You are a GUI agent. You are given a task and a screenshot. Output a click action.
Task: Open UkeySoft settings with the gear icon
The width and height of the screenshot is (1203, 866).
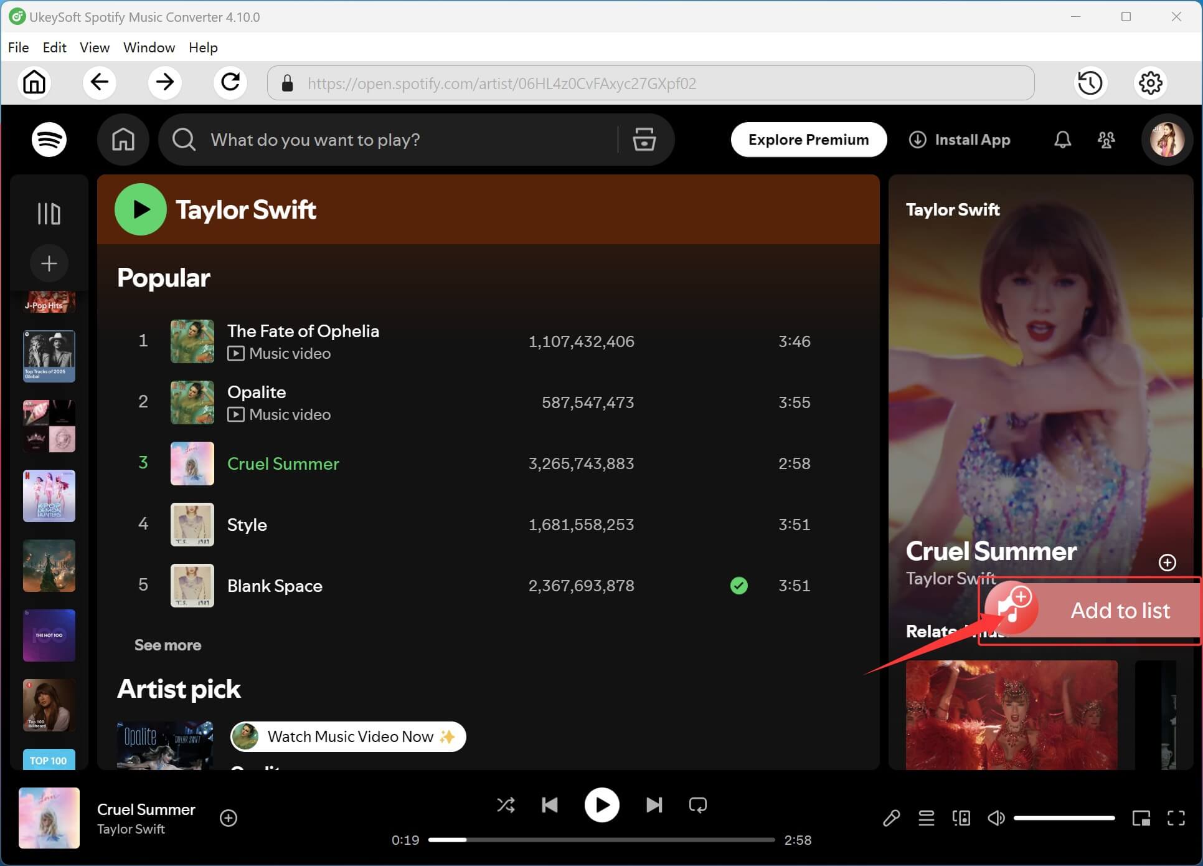(1151, 82)
